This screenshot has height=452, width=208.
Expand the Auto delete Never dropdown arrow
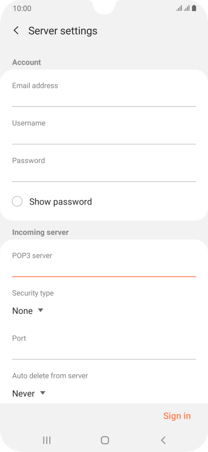point(43,393)
